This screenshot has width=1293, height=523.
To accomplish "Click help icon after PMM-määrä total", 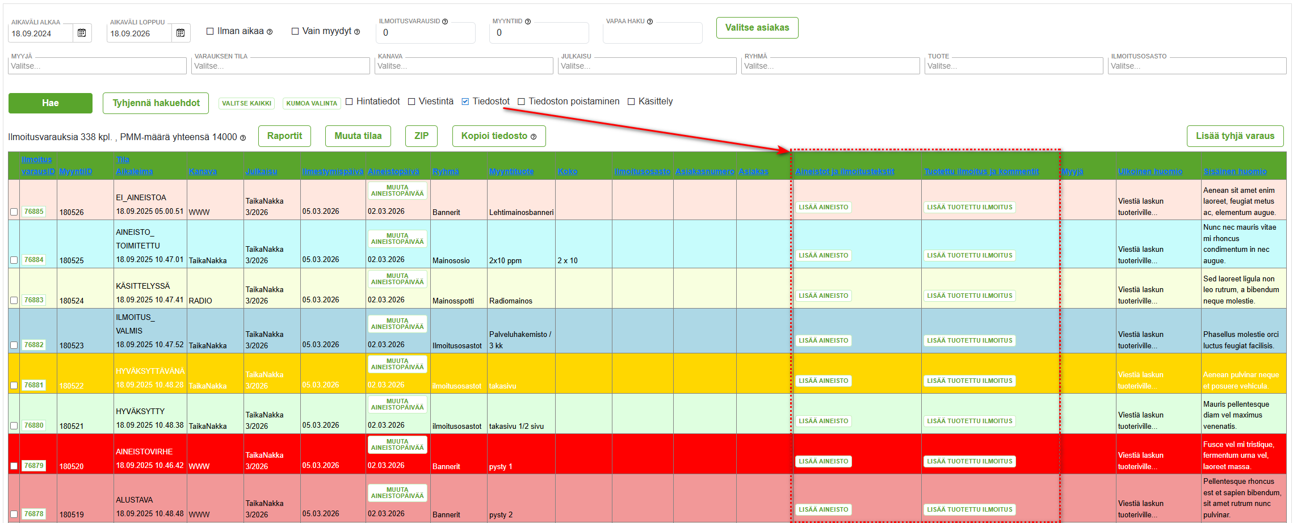I will 243,138.
